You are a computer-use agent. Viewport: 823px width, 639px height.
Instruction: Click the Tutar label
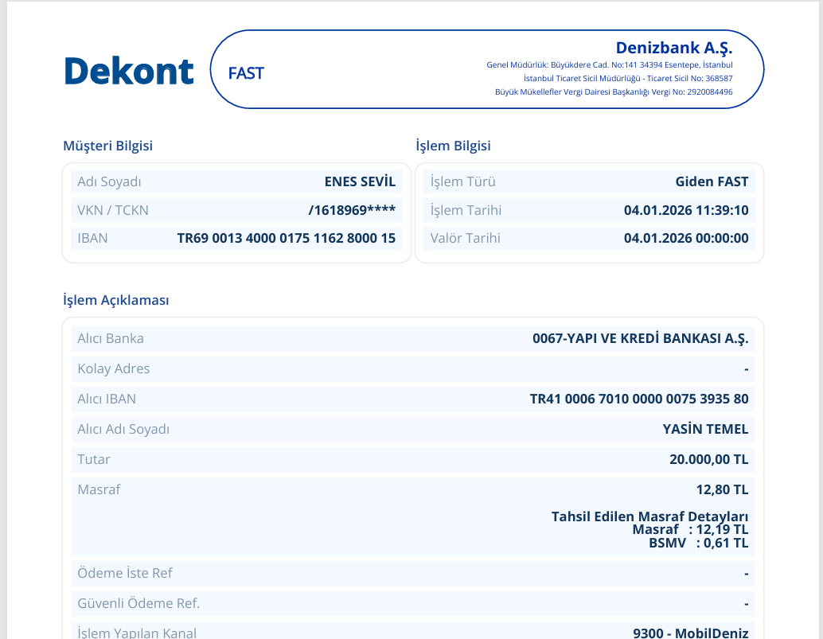point(94,459)
